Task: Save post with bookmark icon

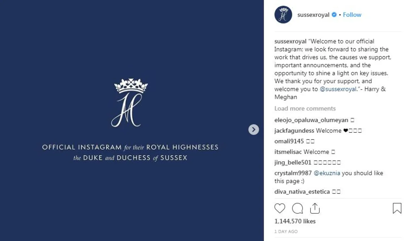Action: (397, 208)
